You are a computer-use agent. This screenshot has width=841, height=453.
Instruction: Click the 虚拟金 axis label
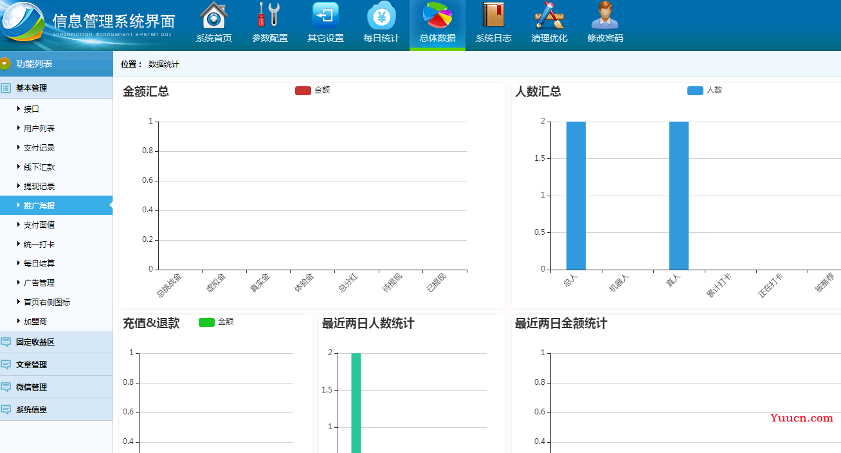(x=215, y=284)
